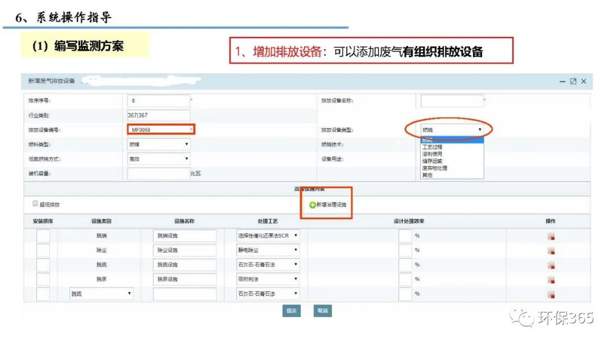
Task: Focus the 装机容量 input box
Action: (158, 174)
